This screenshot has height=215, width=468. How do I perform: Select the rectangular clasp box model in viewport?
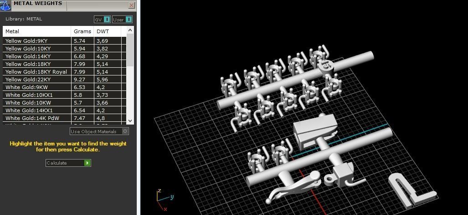tap(315, 130)
